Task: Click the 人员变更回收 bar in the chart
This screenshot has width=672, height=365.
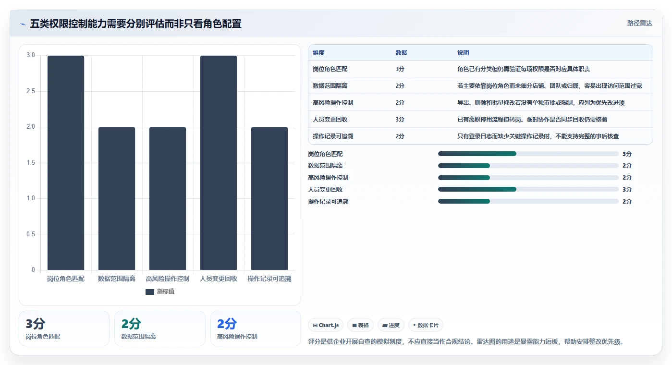Action: pos(219,163)
